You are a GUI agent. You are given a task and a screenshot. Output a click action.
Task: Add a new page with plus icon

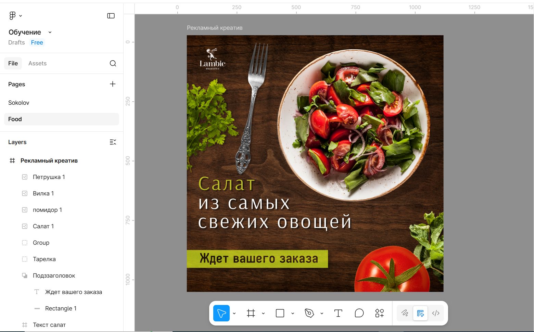(x=113, y=84)
